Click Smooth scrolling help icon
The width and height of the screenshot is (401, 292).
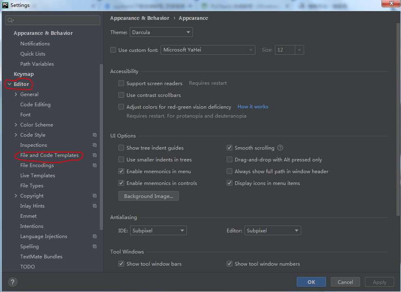point(280,148)
